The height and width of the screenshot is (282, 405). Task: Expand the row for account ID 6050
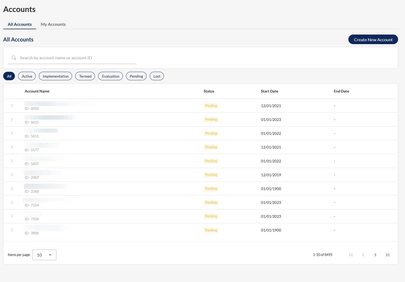[x=12, y=106]
